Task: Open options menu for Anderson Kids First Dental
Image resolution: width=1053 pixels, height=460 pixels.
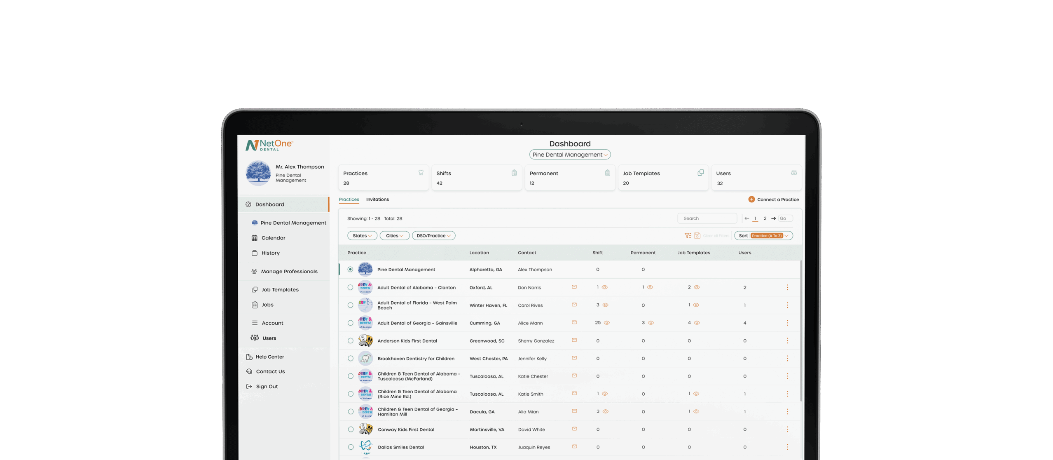Action: click(787, 340)
